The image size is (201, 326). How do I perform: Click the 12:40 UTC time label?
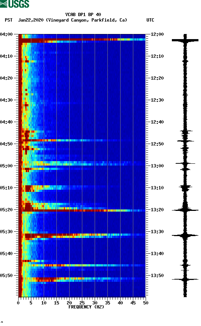(x=157, y=122)
